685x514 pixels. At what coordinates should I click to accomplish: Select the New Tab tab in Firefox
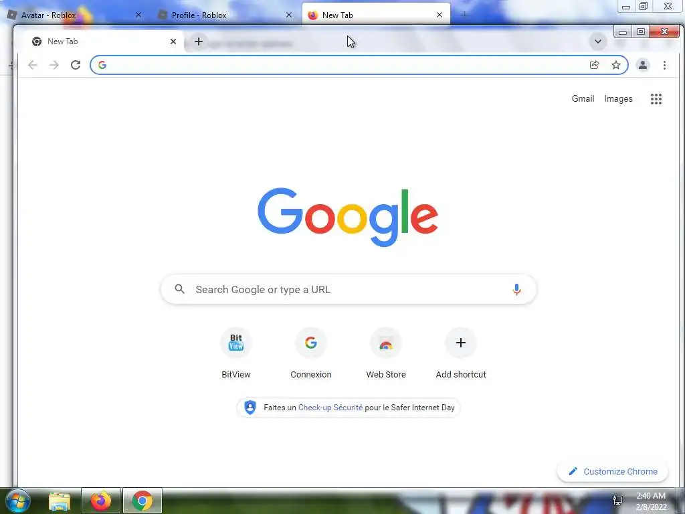[x=376, y=15]
